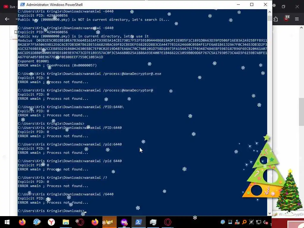Image resolution: width=304 pixels, height=228 pixels.
Task: Click the PowerShell title bar icon
Action: pyautogui.click(x=23, y=4)
